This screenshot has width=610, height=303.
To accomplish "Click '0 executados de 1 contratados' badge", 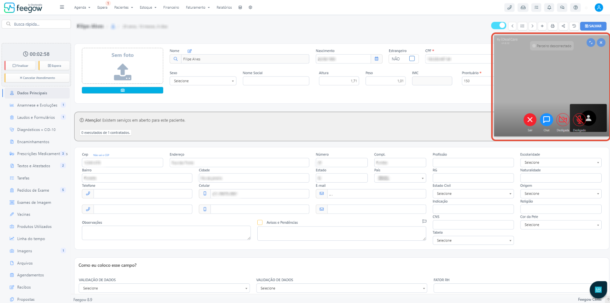I will [x=106, y=132].
